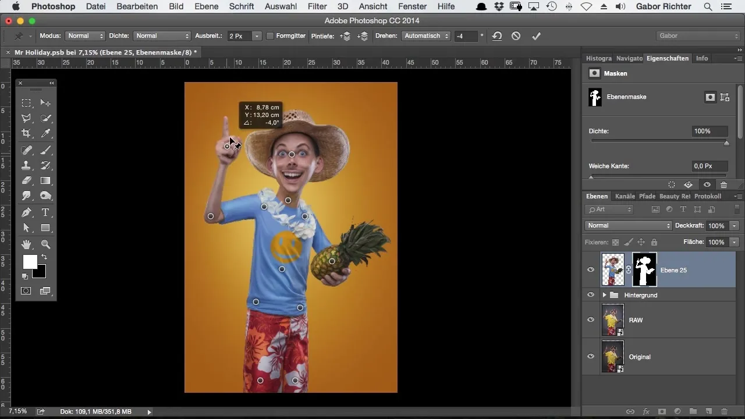Open the Ausbreit. pixel dropdown
The image size is (745, 419).
pyautogui.click(x=256, y=36)
